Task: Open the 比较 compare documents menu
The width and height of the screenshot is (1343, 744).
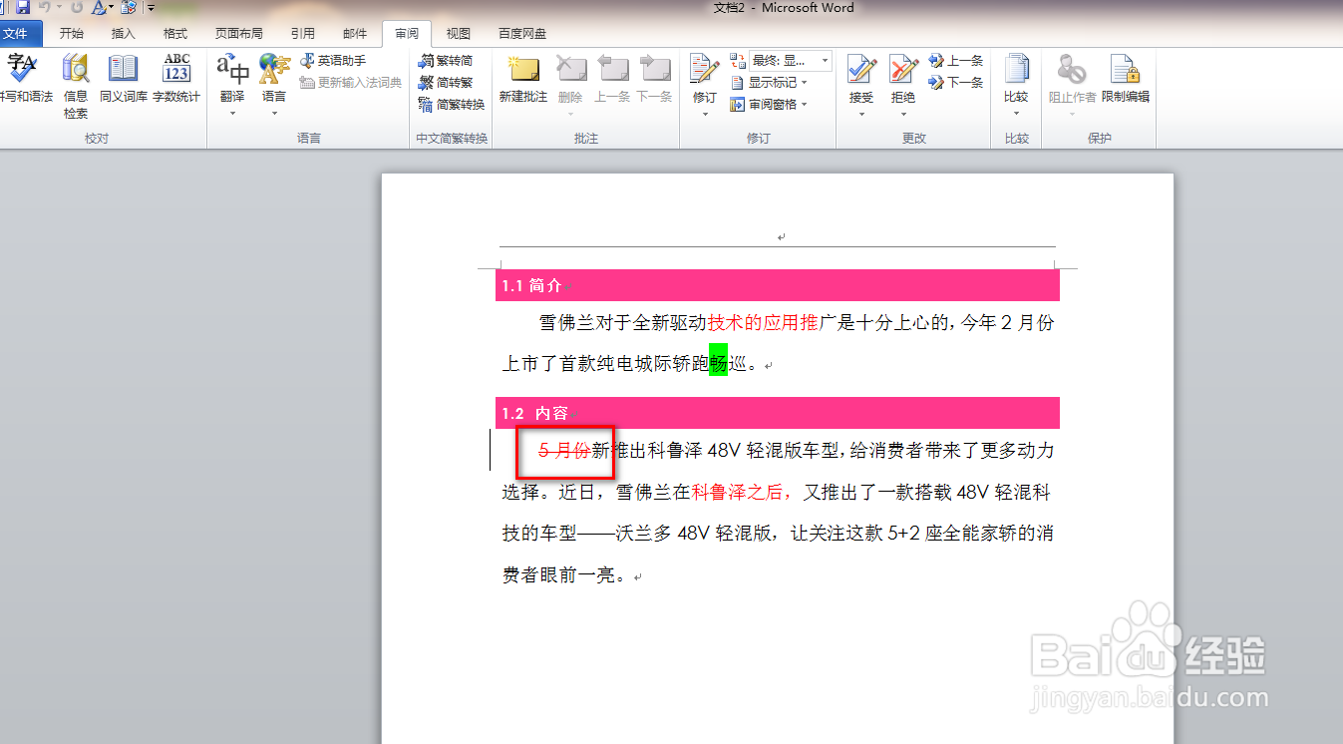Action: [1016, 86]
